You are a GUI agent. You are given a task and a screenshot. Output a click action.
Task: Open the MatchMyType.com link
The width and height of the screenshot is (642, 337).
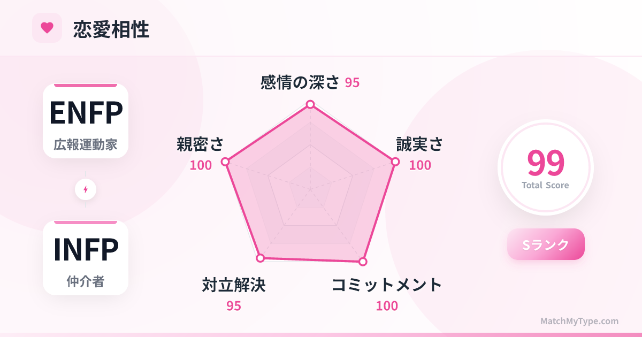coord(579,321)
